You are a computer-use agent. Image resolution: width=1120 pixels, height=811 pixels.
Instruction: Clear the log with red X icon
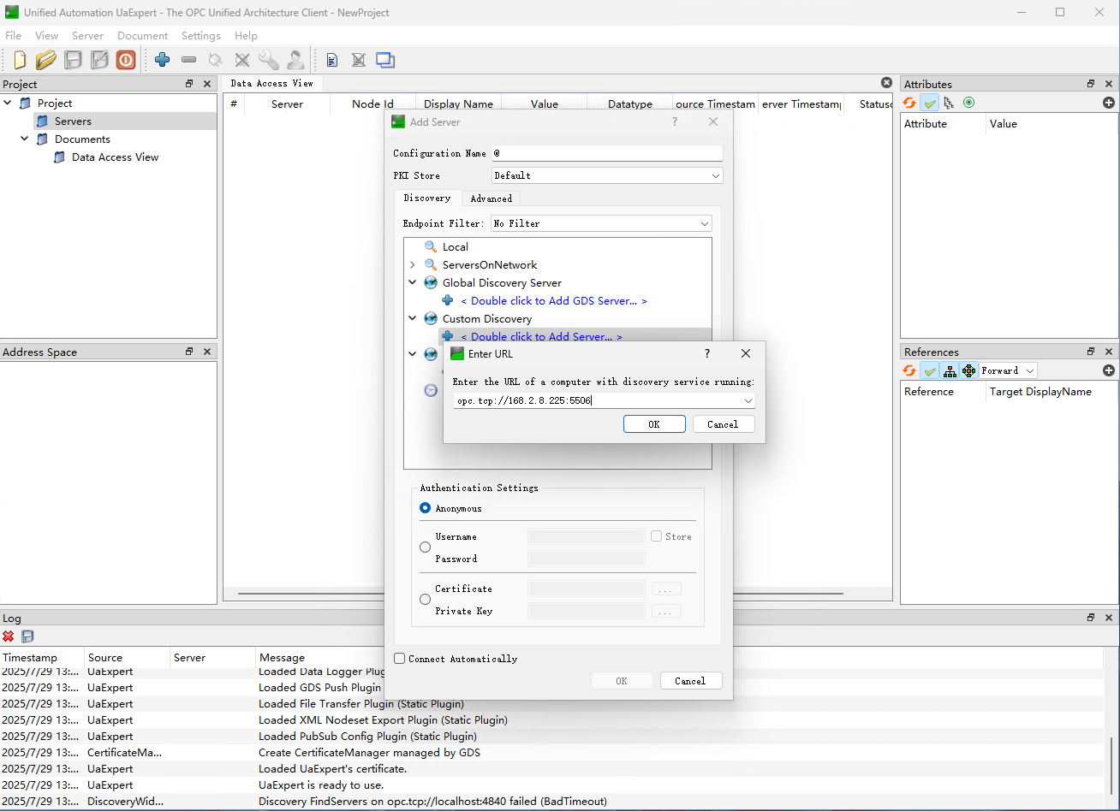tap(9, 636)
